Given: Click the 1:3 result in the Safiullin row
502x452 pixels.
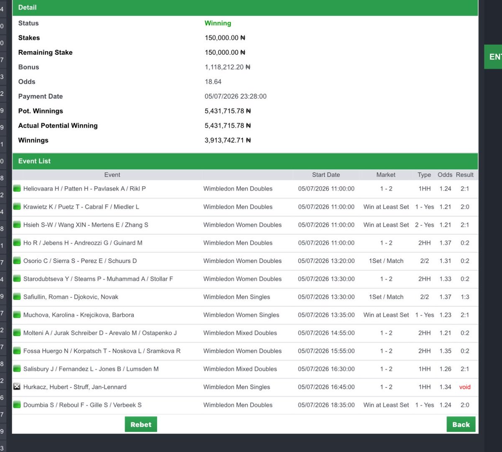Looking at the screenshot, I should (x=465, y=297).
